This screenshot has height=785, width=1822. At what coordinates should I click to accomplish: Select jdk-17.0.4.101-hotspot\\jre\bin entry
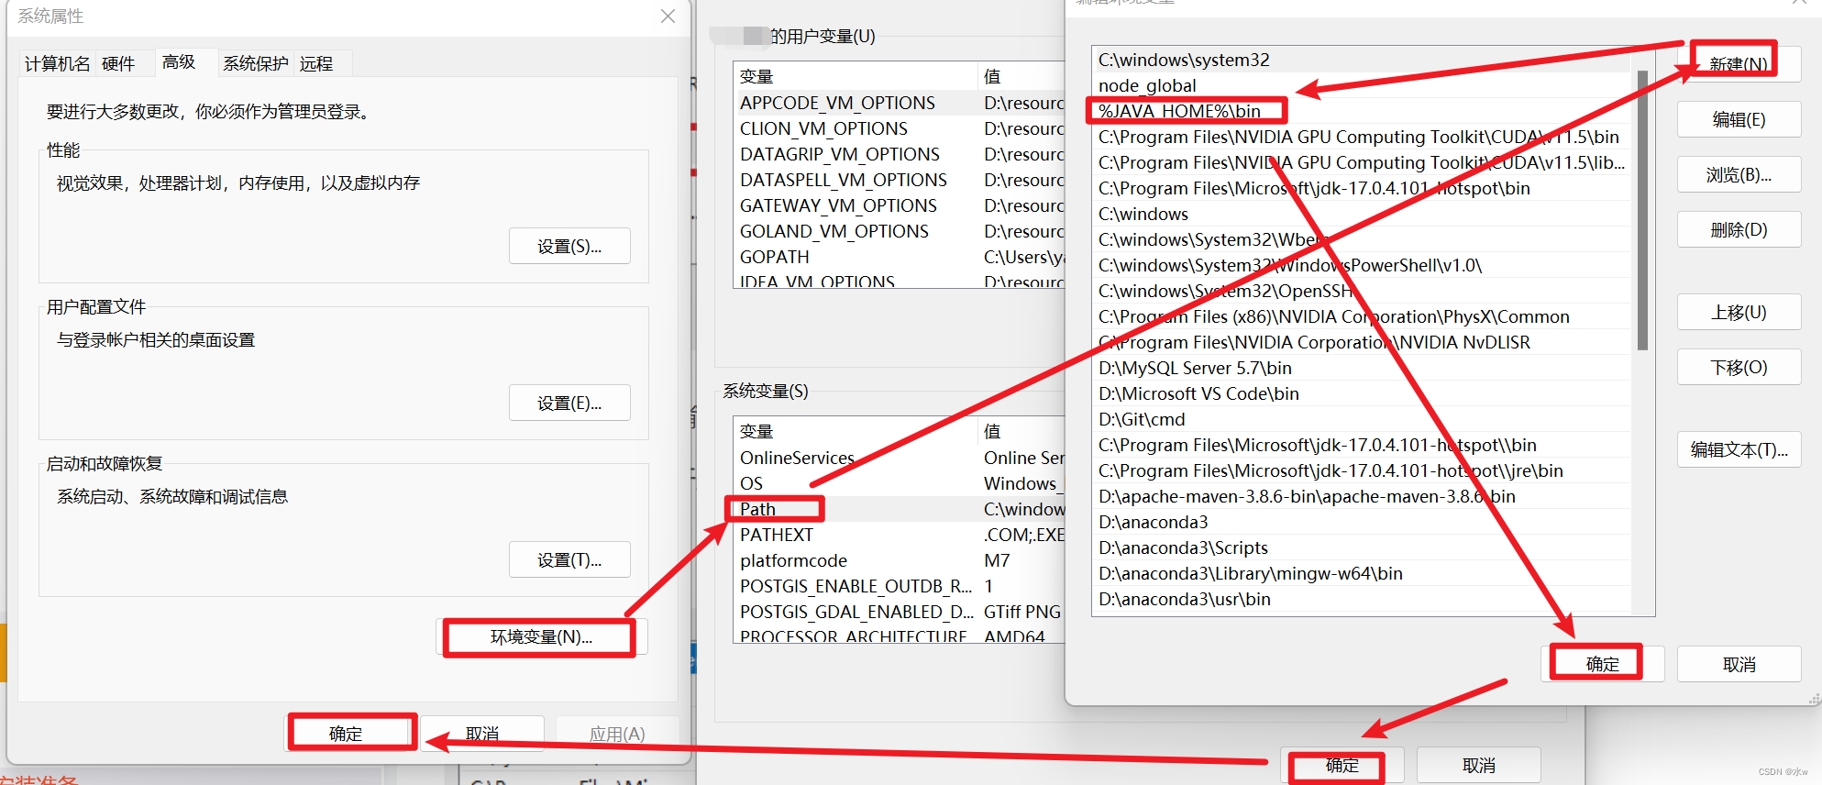pos(1364,470)
